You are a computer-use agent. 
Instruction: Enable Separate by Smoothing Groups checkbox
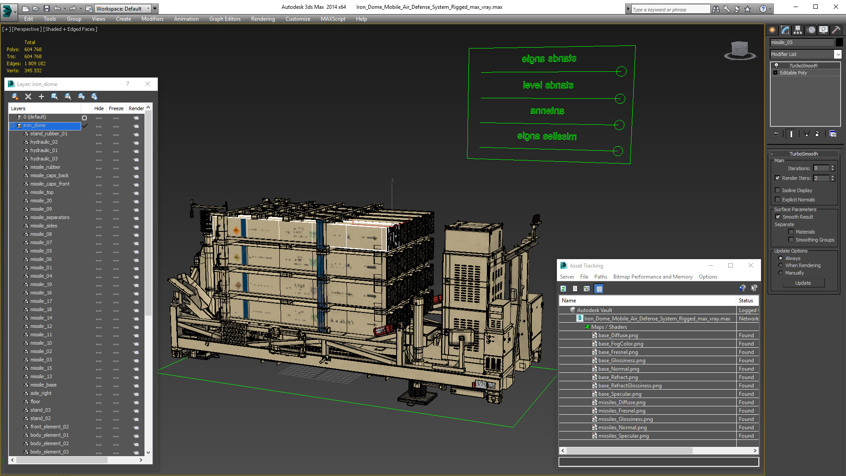pos(791,240)
